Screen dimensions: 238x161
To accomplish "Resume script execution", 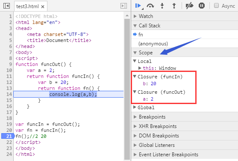I will (x=138, y=6).
